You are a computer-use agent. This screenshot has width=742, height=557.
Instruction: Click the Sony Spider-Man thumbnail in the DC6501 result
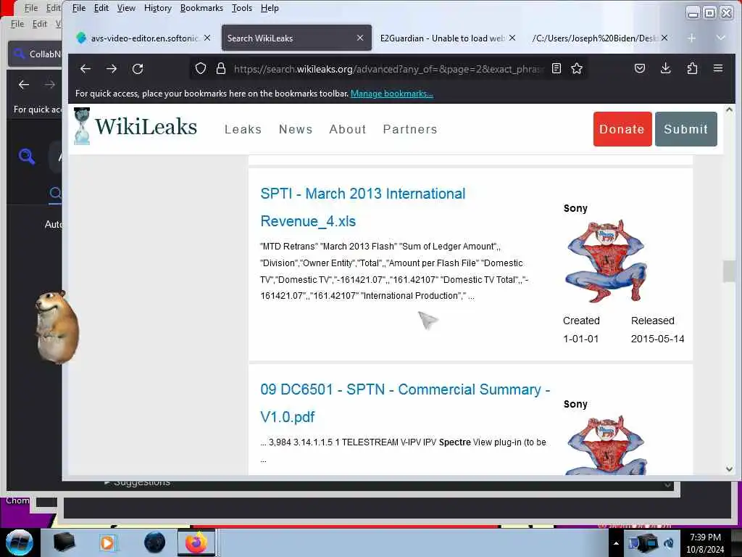(x=606, y=445)
